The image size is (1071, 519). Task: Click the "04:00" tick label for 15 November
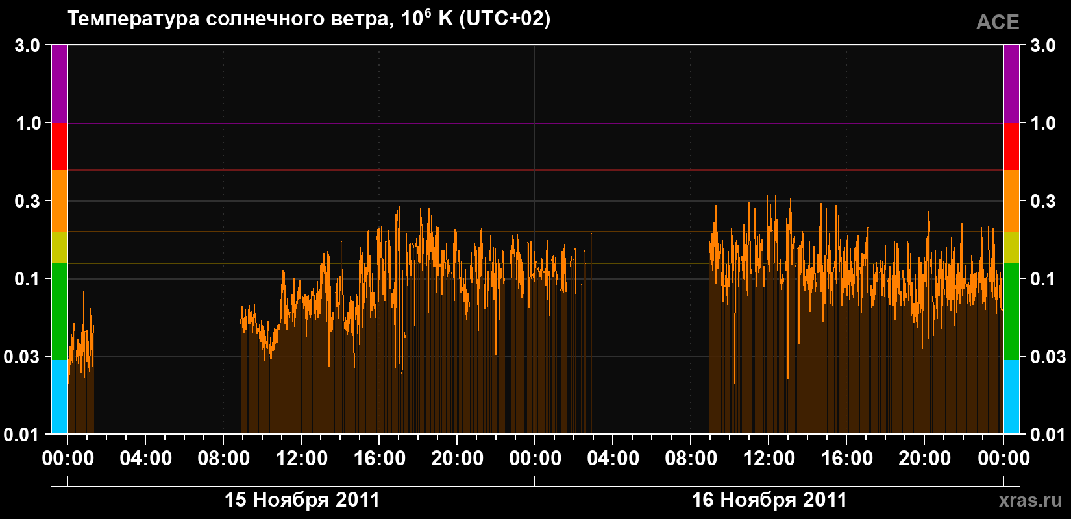pyautogui.click(x=146, y=459)
